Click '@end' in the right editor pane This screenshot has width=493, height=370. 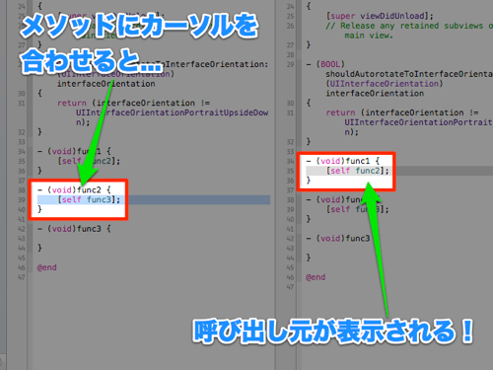(316, 277)
